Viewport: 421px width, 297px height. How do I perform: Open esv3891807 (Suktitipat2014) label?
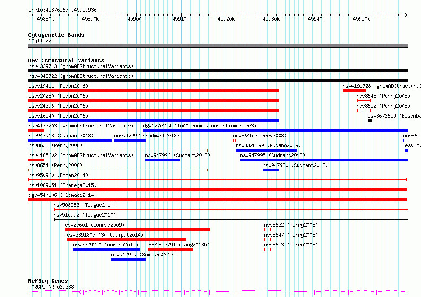coord(105,235)
